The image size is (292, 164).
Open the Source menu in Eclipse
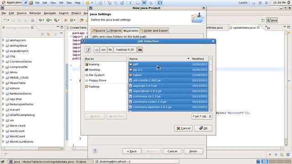[21, 13]
